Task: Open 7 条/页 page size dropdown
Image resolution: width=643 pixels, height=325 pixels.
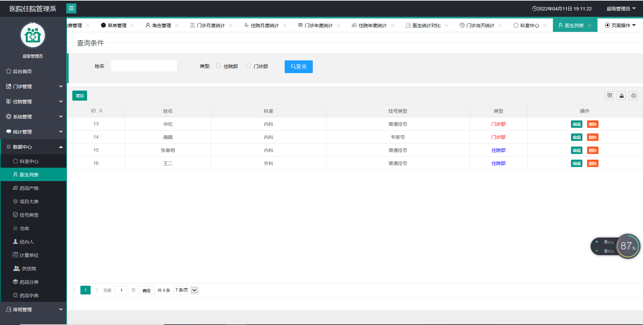Action: pyautogui.click(x=186, y=290)
